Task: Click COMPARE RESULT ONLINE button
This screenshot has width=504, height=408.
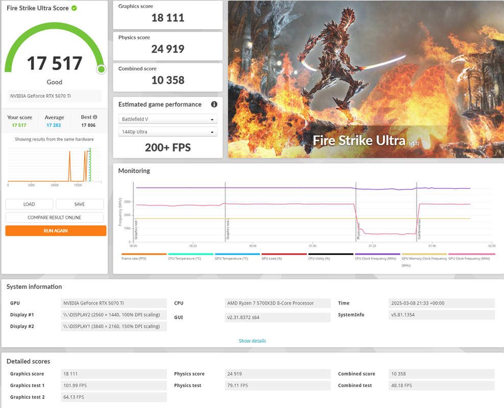Action: tap(54, 217)
